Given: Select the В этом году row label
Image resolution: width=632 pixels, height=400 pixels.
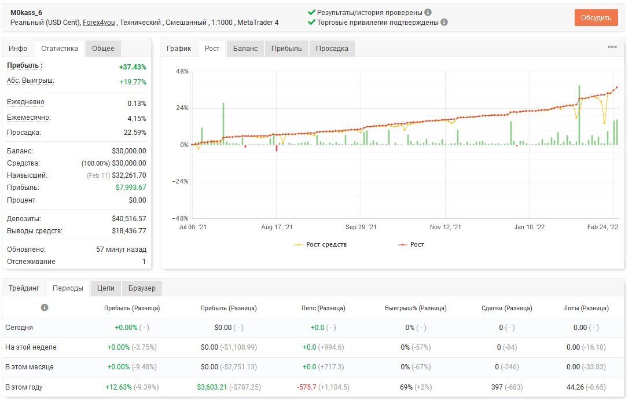Looking at the screenshot, I should 24,387.
